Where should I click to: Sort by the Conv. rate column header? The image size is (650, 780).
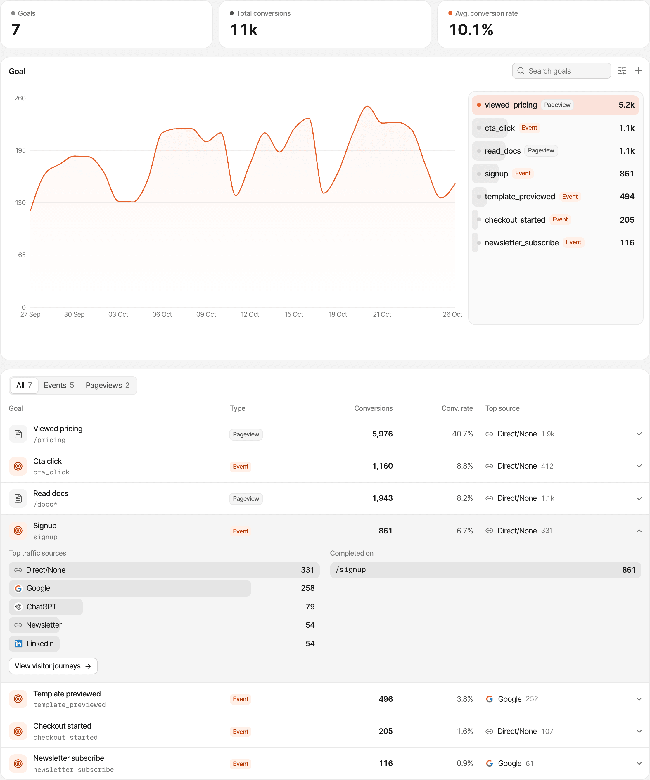click(457, 408)
